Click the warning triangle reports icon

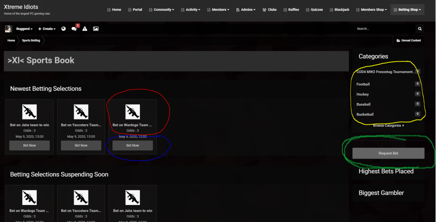coord(85,29)
